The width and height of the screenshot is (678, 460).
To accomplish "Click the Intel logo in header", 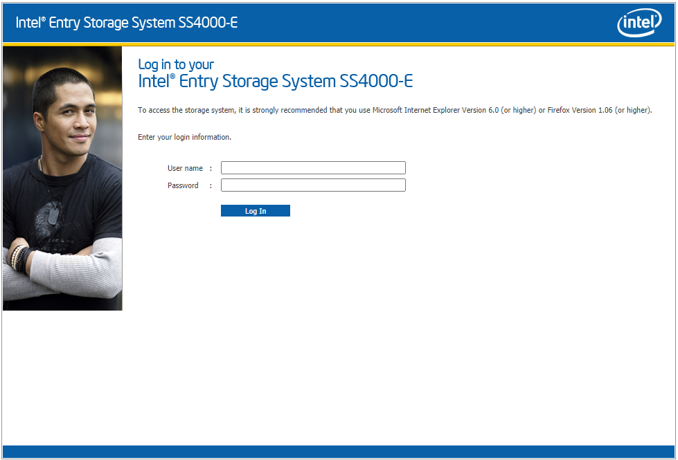I will pos(639,22).
